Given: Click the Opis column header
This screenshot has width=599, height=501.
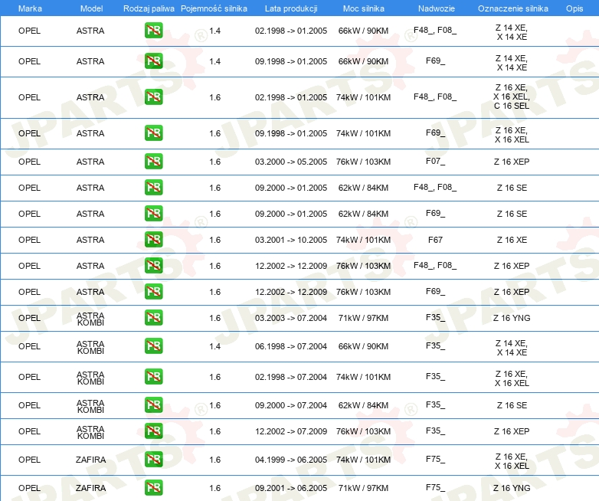Looking at the screenshot, I should 574,8.
